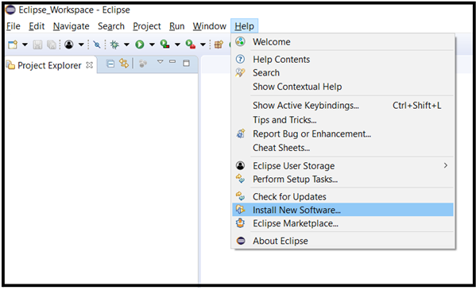Choose Install New Software entry
Viewport: 476px width, 290px height.
342,210
